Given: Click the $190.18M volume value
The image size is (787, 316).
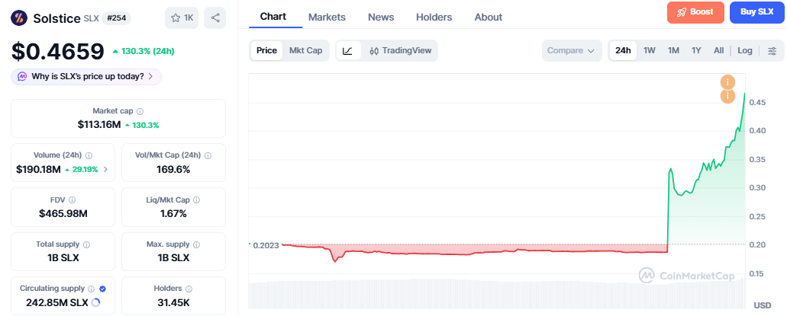Looking at the screenshot, I should (38, 169).
